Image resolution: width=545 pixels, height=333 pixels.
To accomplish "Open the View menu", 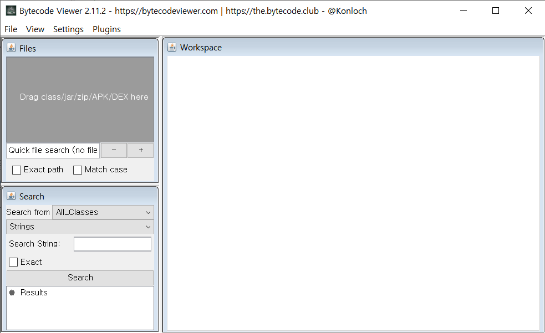I will (35, 29).
